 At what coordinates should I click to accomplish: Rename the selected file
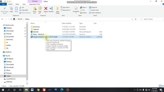click(x=51, y=10)
